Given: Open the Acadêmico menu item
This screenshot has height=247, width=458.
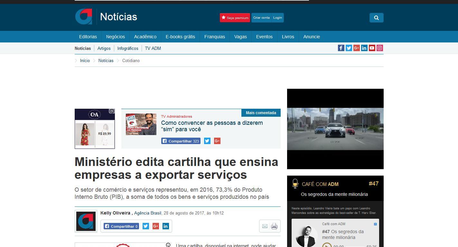Looking at the screenshot, I should pos(145,37).
